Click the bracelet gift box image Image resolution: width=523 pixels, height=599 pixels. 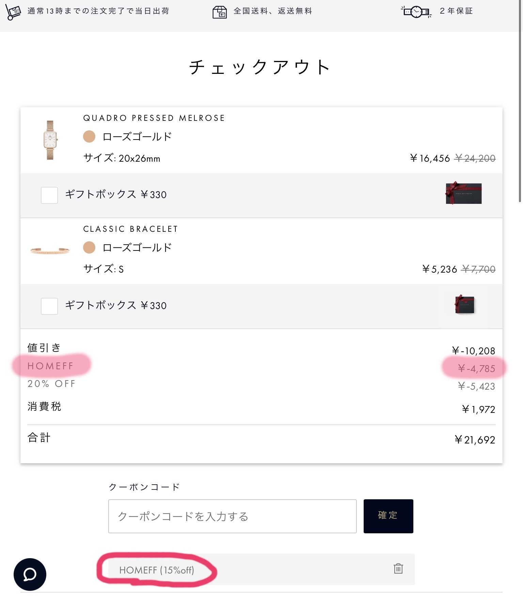(x=464, y=304)
